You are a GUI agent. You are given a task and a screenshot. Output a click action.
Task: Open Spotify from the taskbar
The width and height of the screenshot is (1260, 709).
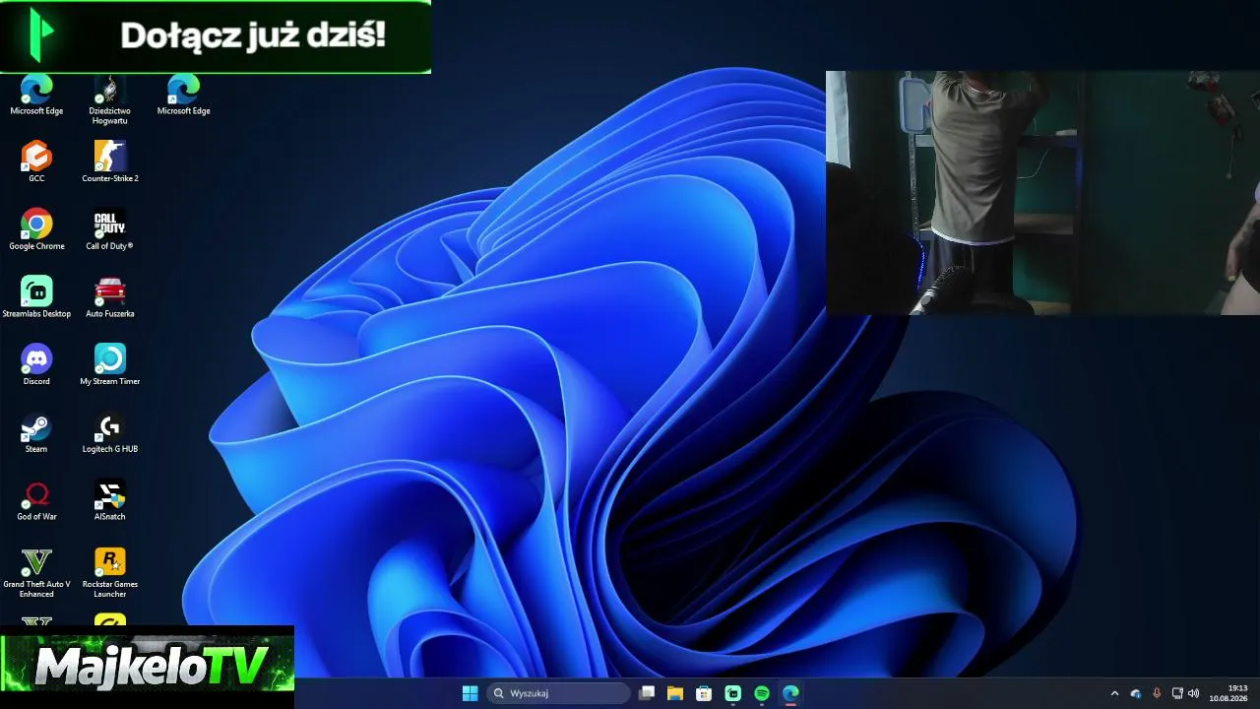click(x=762, y=693)
